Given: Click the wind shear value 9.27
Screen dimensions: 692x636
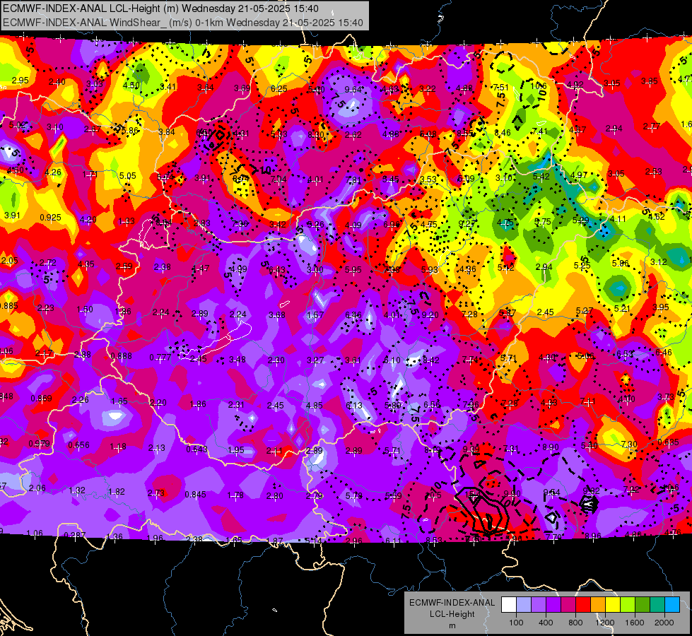Looking at the screenshot, I should coord(467,223).
